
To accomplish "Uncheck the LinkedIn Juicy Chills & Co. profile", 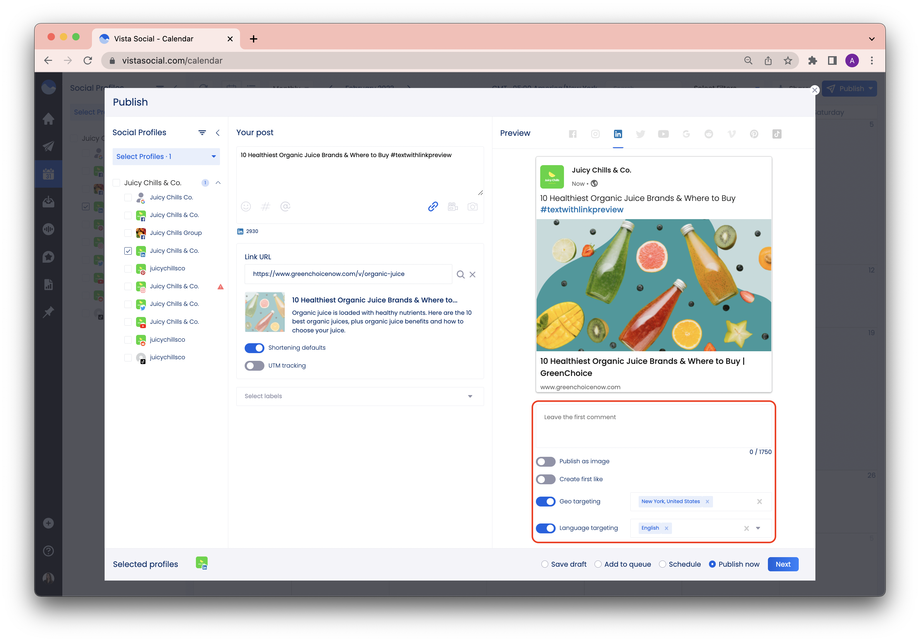I will point(128,251).
